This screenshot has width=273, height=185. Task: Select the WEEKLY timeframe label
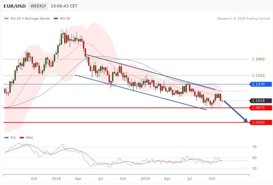tap(38, 6)
